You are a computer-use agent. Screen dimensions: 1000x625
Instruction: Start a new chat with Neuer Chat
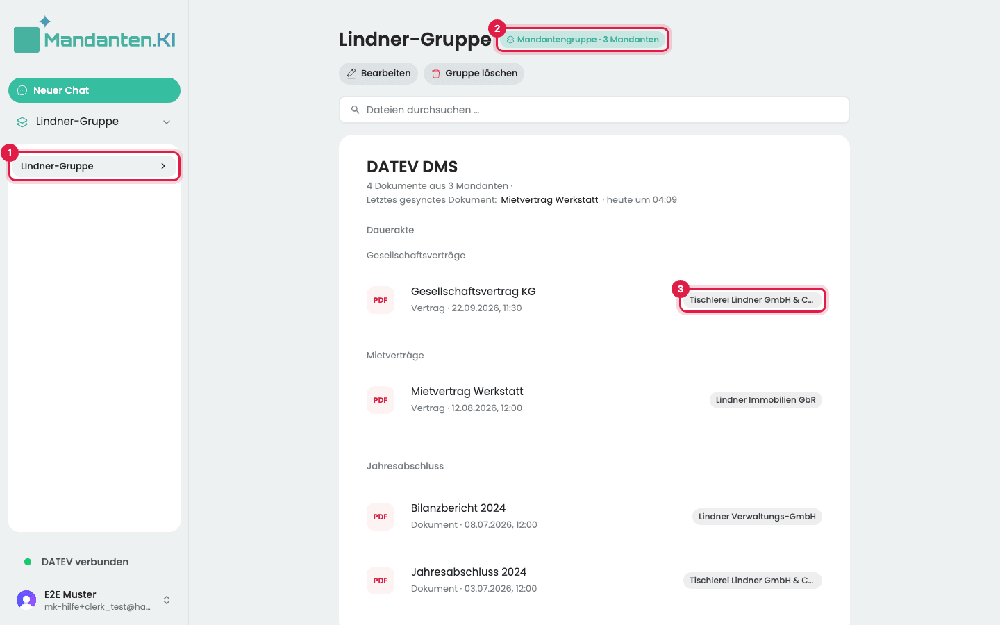pos(94,90)
